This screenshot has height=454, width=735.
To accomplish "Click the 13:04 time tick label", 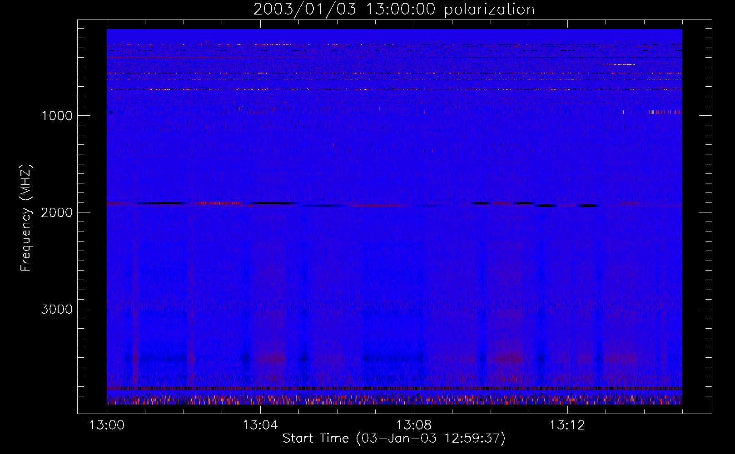I will pyautogui.click(x=260, y=425).
